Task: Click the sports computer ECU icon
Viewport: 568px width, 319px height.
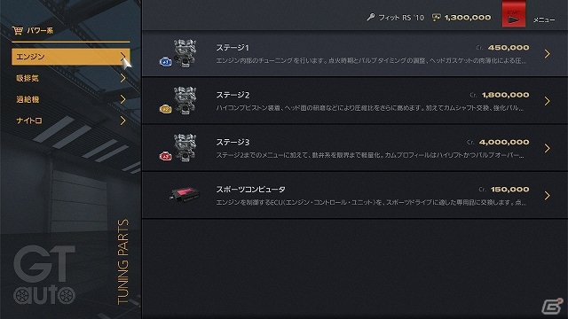Action: coord(184,195)
